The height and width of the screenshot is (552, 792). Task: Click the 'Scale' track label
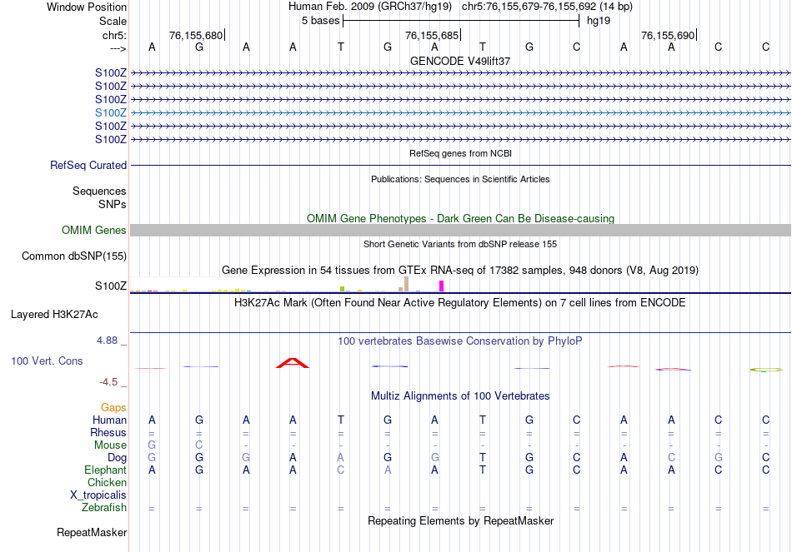coord(113,21)
